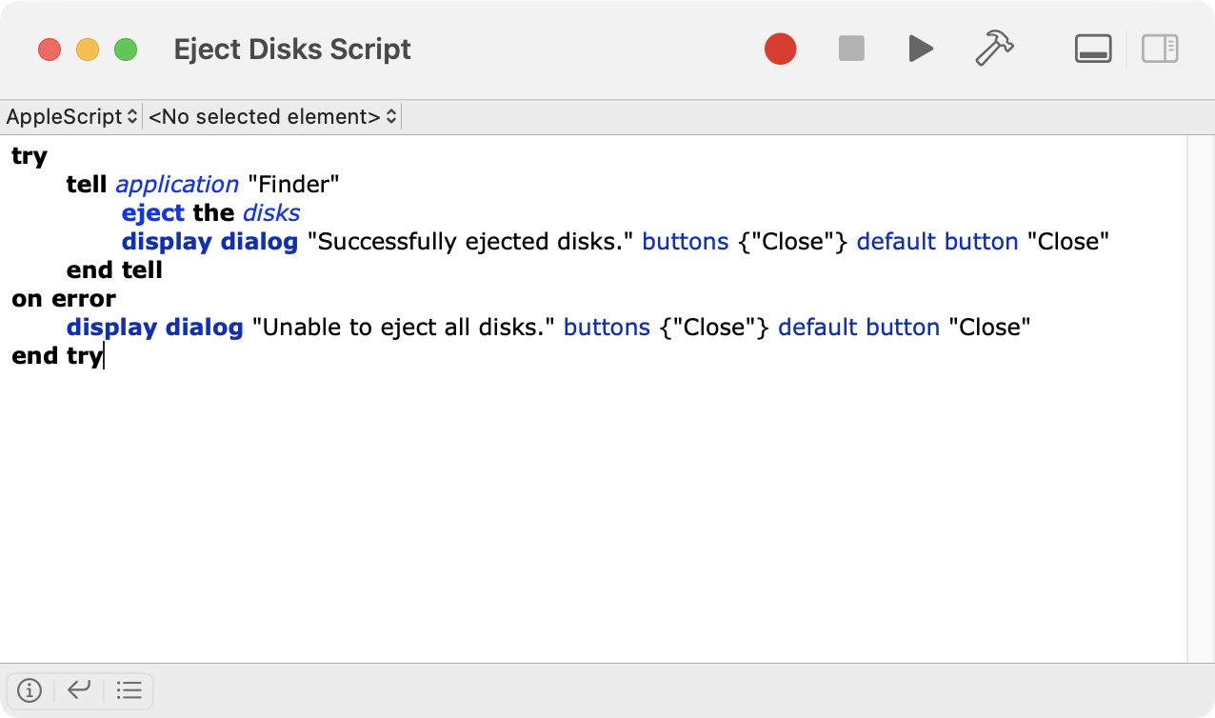
Task: Open the AppleScript language dropdown
Action: click(x=71, y=117)
